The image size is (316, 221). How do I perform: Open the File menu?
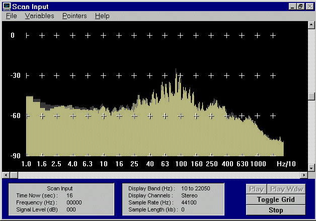11,16
